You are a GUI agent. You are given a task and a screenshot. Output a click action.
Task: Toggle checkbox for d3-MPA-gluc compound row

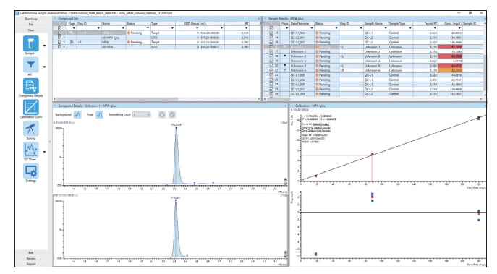point(59,38)
